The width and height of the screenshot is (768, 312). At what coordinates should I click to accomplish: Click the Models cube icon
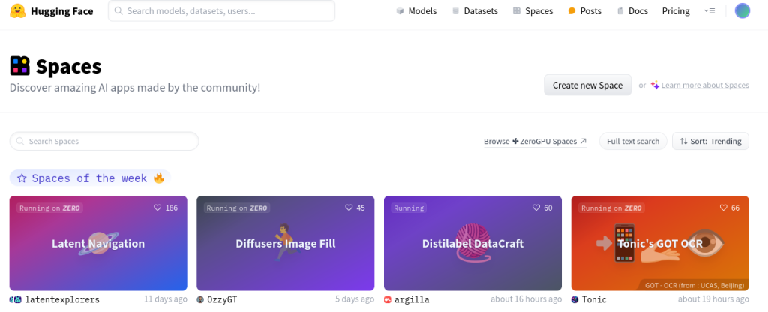(400, 10)
